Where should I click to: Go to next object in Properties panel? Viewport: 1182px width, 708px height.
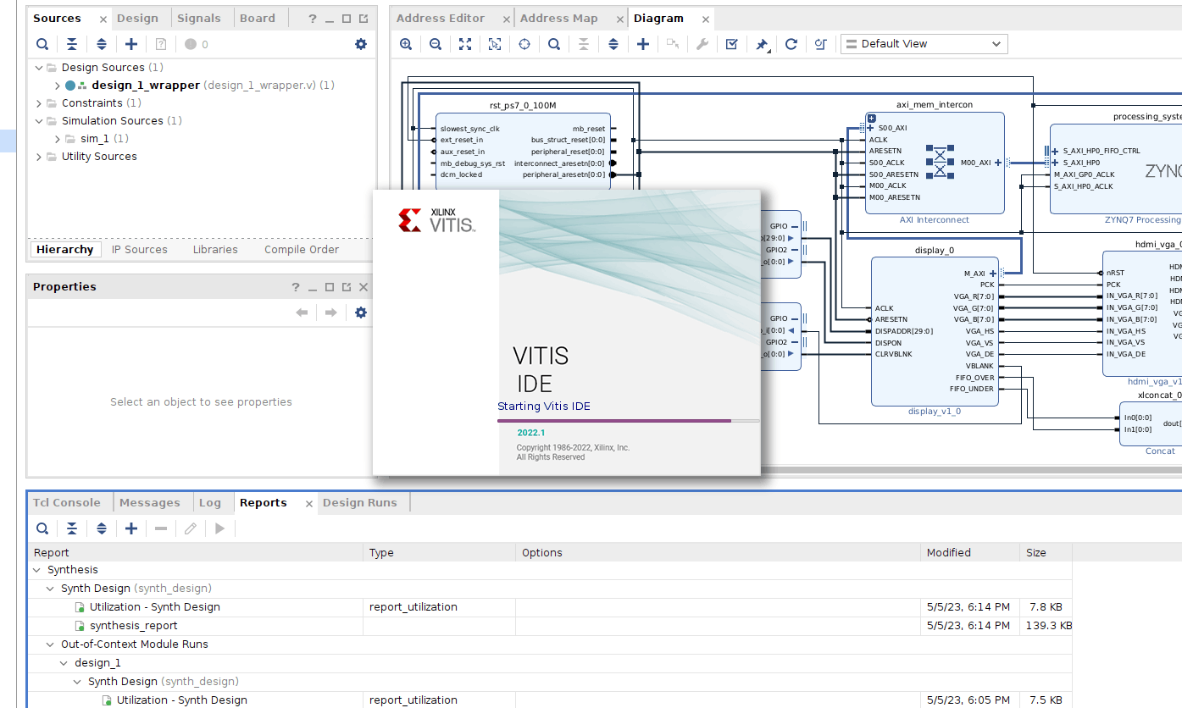tap(331, 313)
